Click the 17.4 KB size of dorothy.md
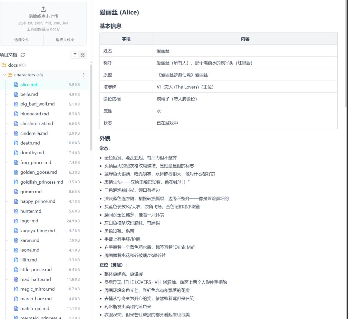Image resolution: width=348 pixels, height=319 pixels. point(73,153)
